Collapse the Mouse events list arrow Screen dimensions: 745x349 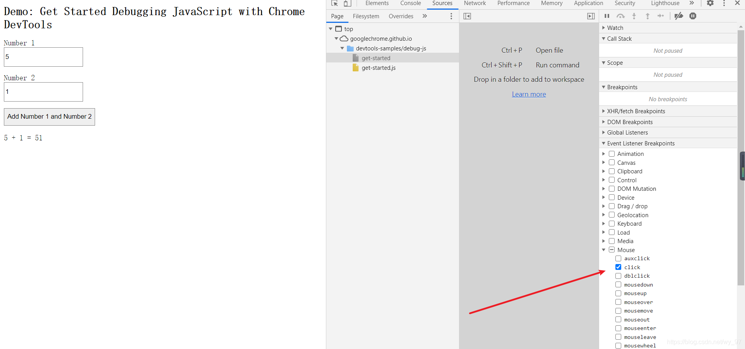603,250
